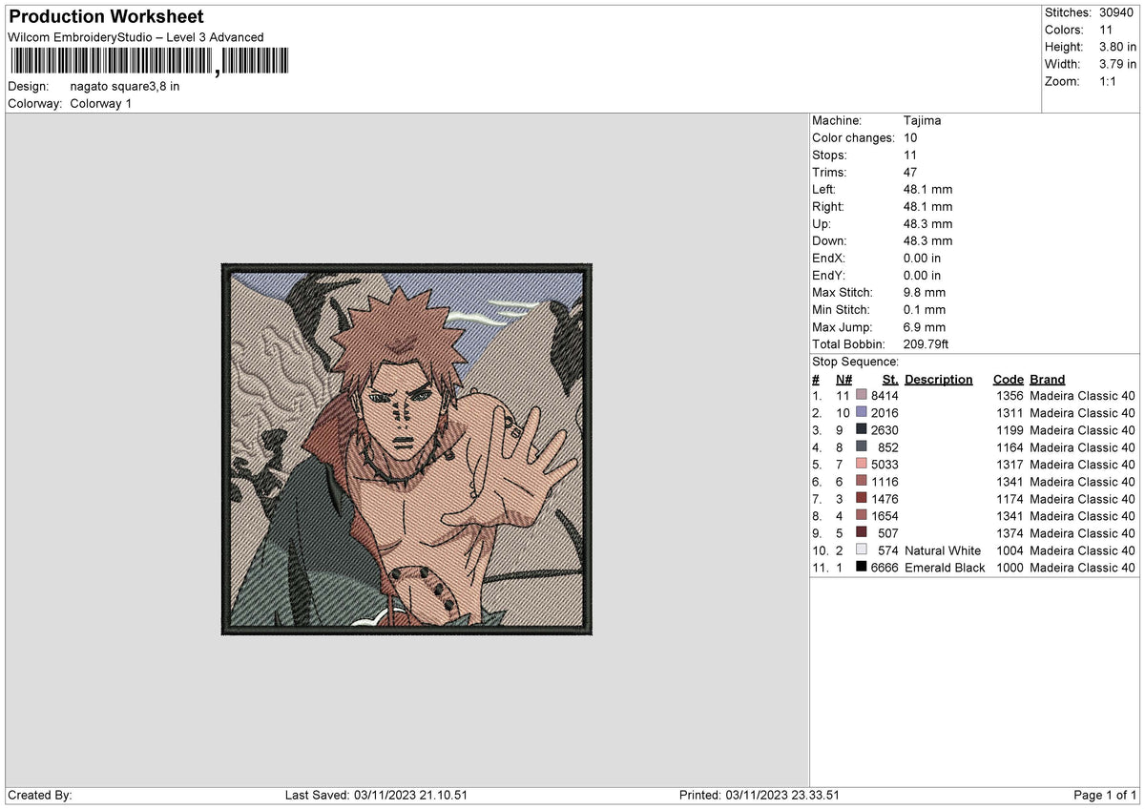Click the Down: label
Image resolution: width=1145 pixels, height=809 pixels.
pos(829,241)
